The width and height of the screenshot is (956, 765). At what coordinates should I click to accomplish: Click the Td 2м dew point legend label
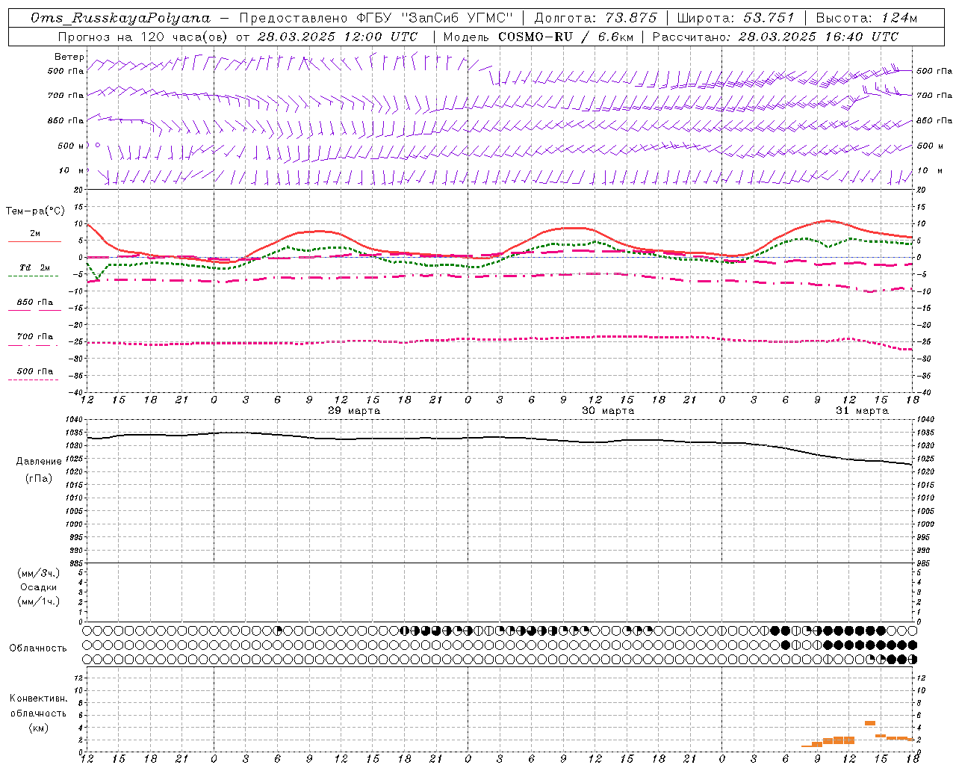point(35,267)
